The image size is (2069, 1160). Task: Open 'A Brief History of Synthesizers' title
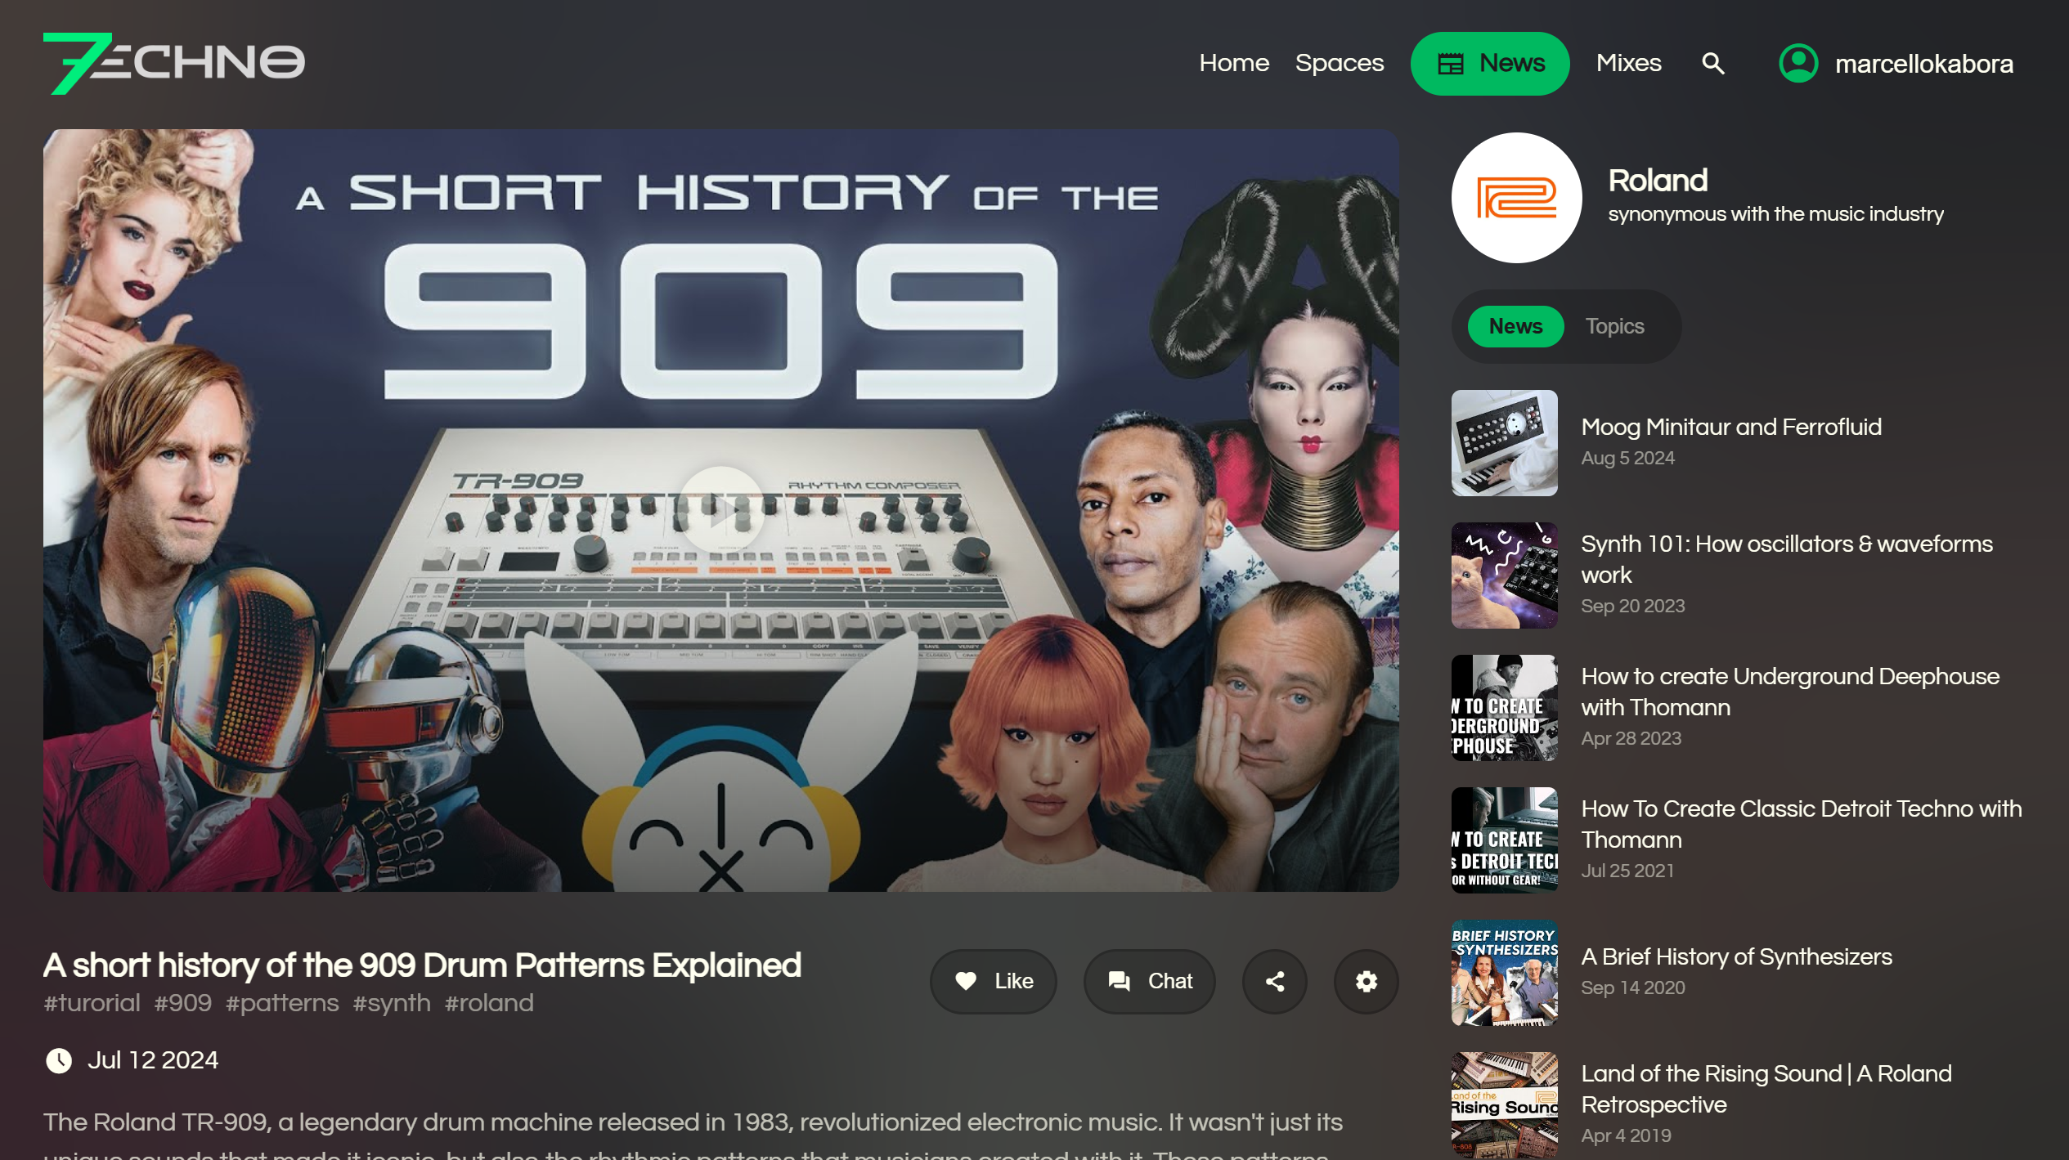[x=1736, y=956]
